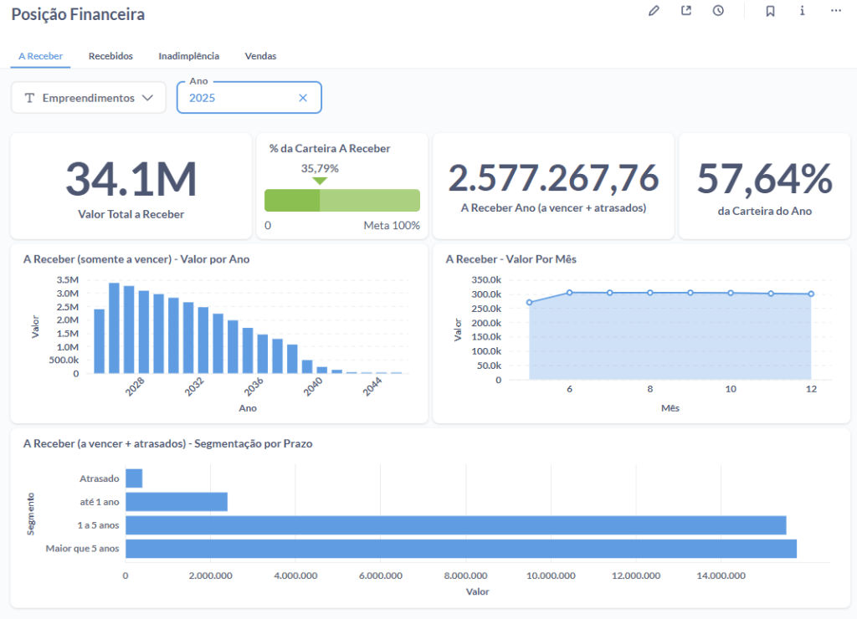This screenshot has width=857, height=619.
Task: Bookmark this dashboard
Action: [770, 11]
